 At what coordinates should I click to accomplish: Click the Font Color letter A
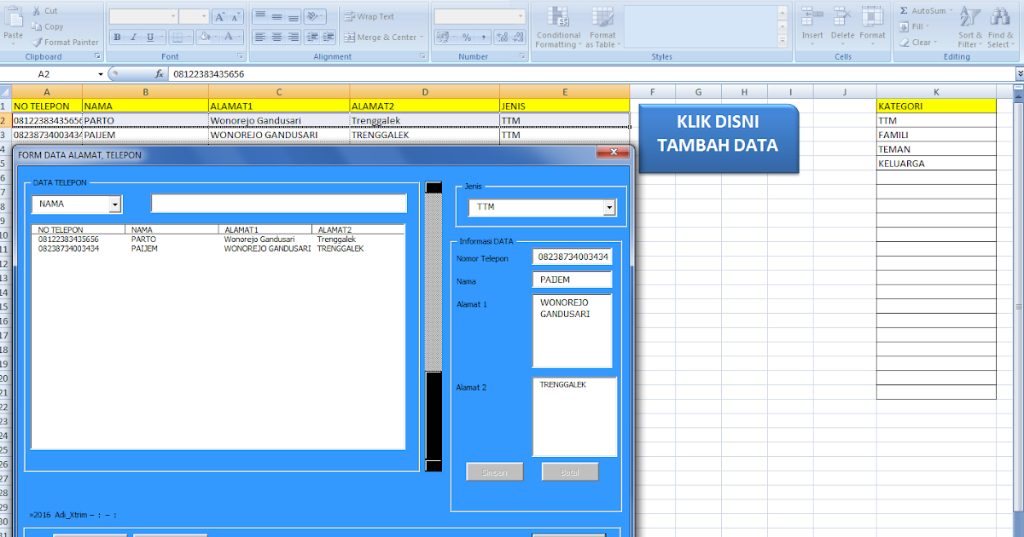[229, 38]
